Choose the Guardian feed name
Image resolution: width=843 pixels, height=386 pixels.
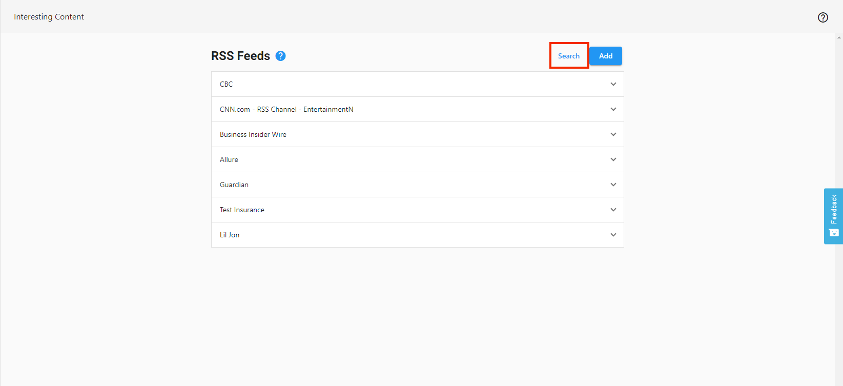point(234,185)
